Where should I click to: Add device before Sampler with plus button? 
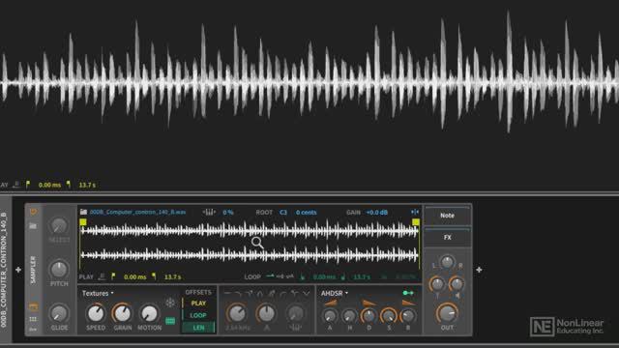[18, 270]
